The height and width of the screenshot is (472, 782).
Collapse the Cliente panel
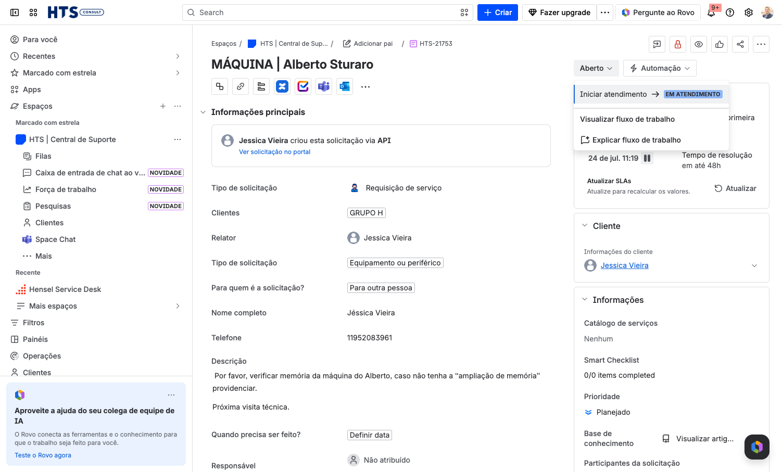pos(585,226)
